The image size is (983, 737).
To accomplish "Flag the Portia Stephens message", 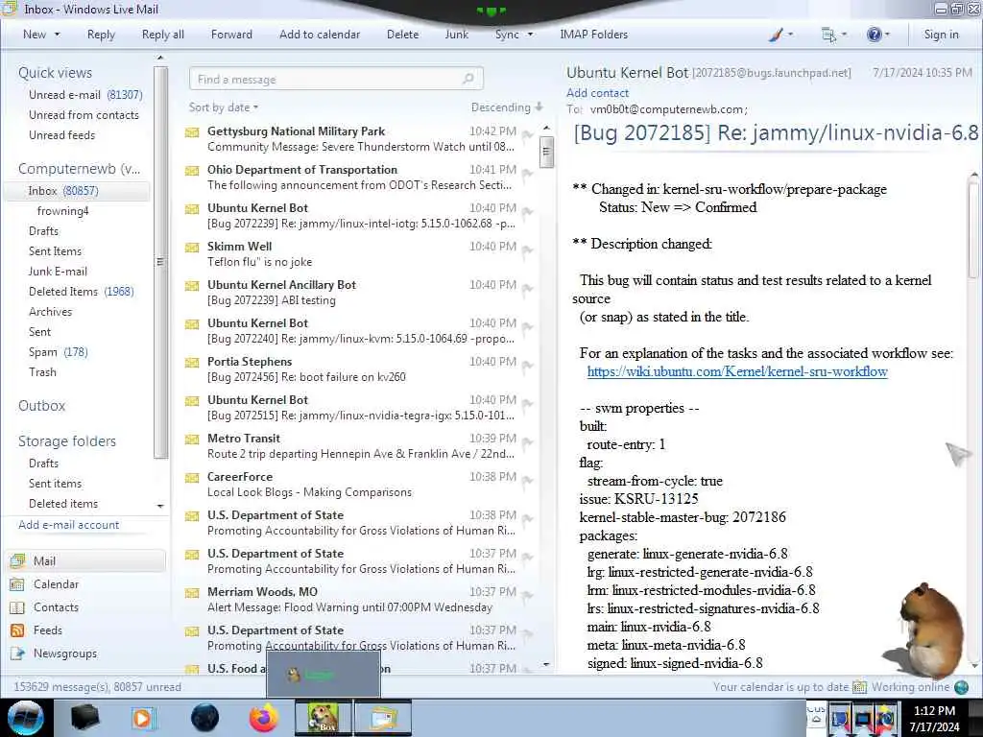I will point(528,365).
